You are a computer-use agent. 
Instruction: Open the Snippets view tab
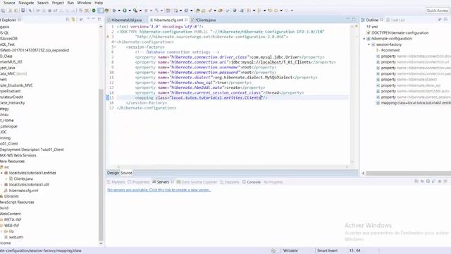tap(230, 182)
